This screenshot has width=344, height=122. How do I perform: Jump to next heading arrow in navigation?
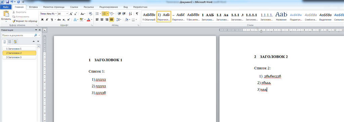pos(38,42)
